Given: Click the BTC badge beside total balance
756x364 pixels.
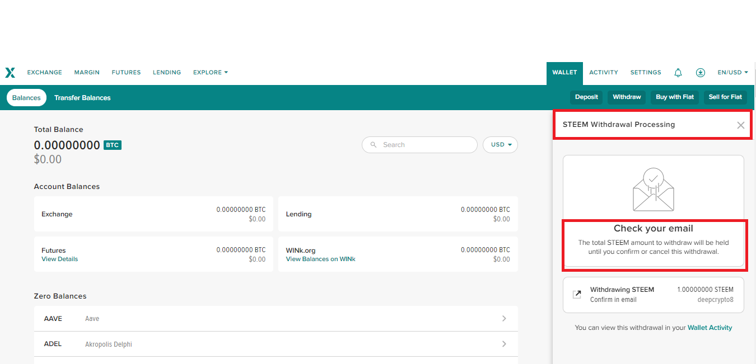Looking at the screenshot, I should click(x=113, y=145).
